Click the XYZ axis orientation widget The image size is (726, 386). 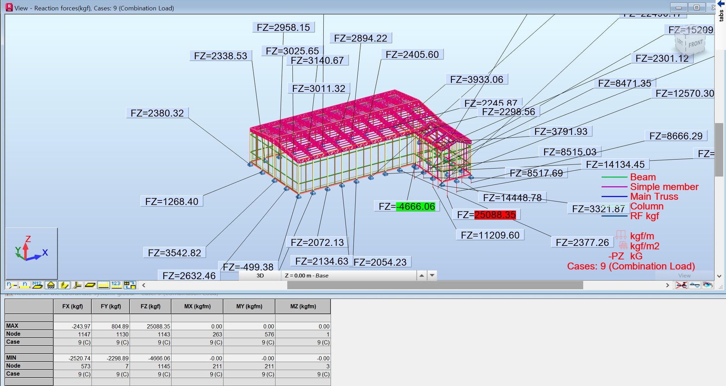(x=32, y=253)
